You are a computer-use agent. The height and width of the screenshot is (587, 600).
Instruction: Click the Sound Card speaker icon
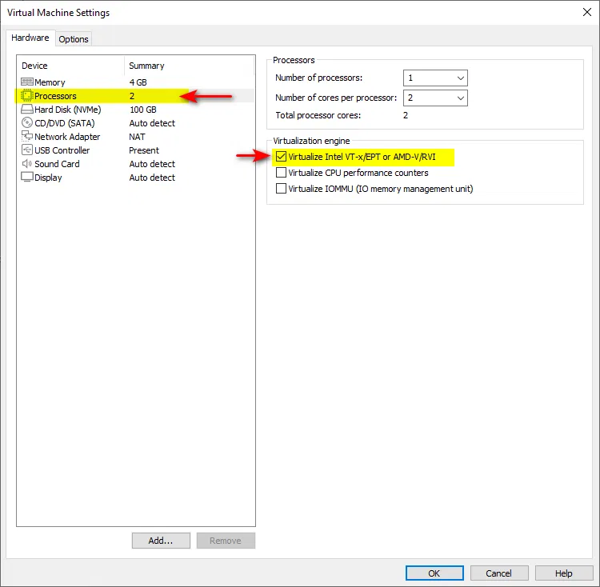tap(26, 164)
